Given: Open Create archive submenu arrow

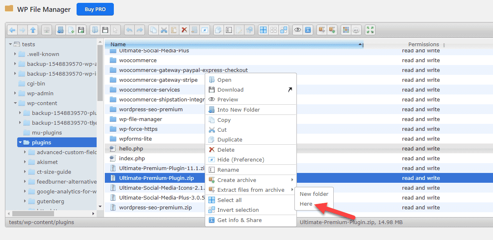Looking at the screenshot, I should (292, 180).
